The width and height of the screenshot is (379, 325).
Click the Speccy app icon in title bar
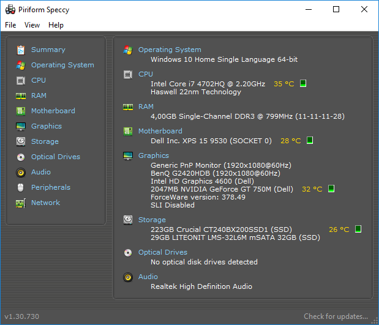pos(10,9)
